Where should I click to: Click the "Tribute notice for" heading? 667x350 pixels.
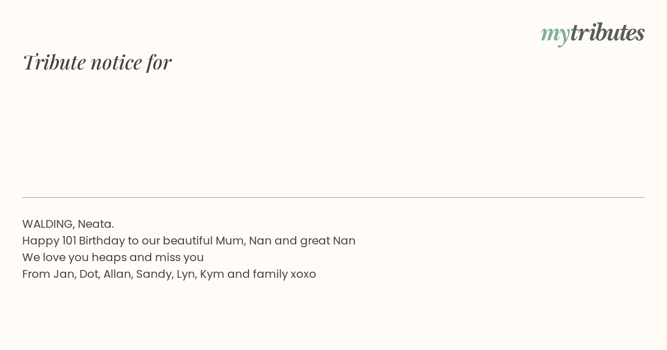point(97,62)
